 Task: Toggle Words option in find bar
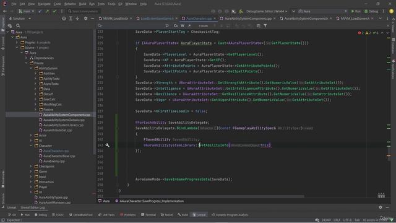pos(183,25)
